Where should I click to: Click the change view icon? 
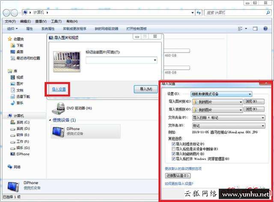[x=240, y=29]
